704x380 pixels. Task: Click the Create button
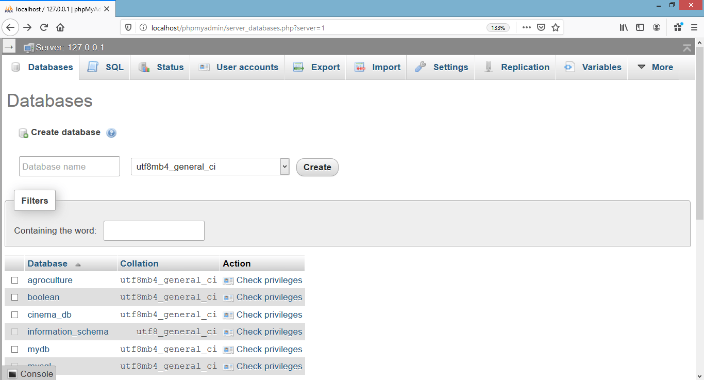click(x=317, y=167)
